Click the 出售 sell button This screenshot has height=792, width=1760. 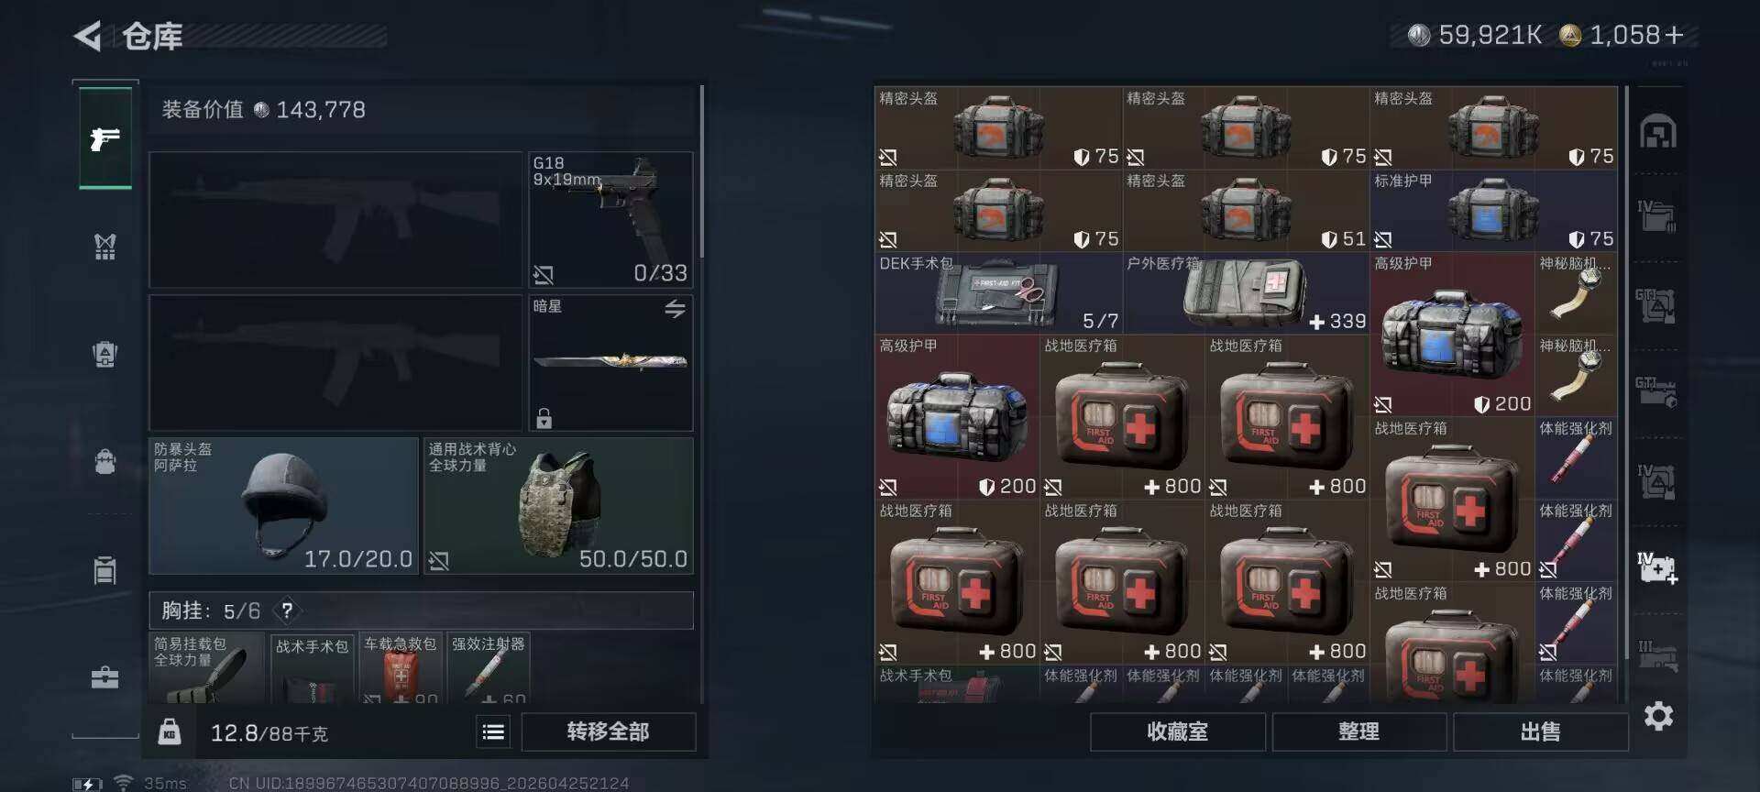pos(1540,731)
